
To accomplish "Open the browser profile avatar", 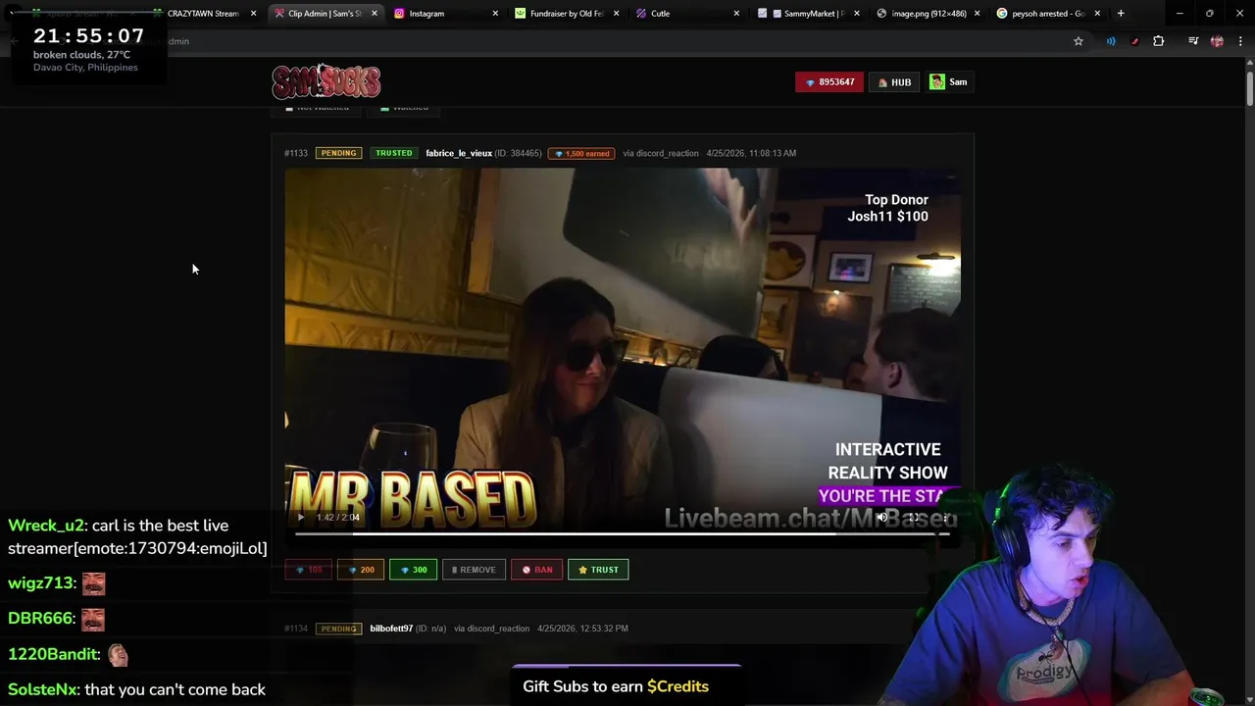I will tap(1217, 41).
